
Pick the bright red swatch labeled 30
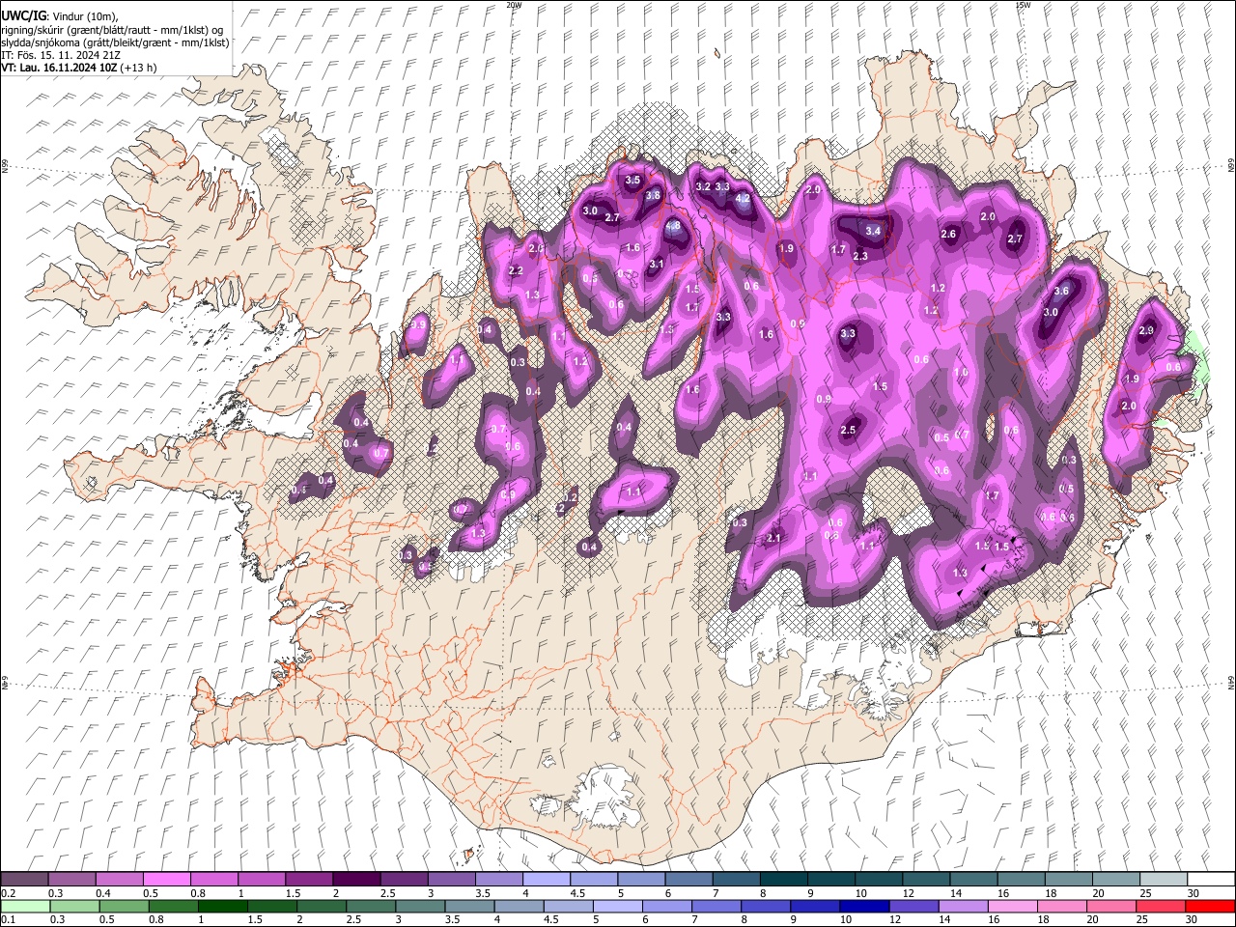[1209, 906]
